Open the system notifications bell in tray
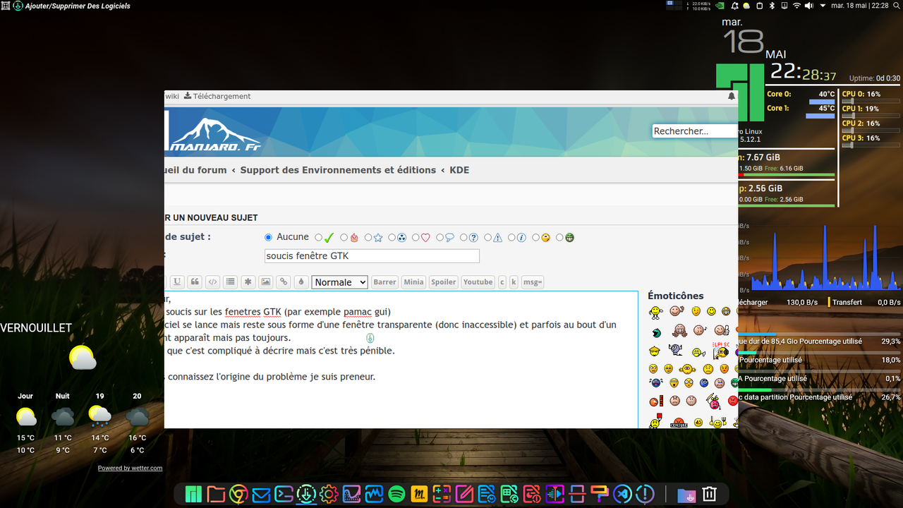 click(x=734, y=6)
